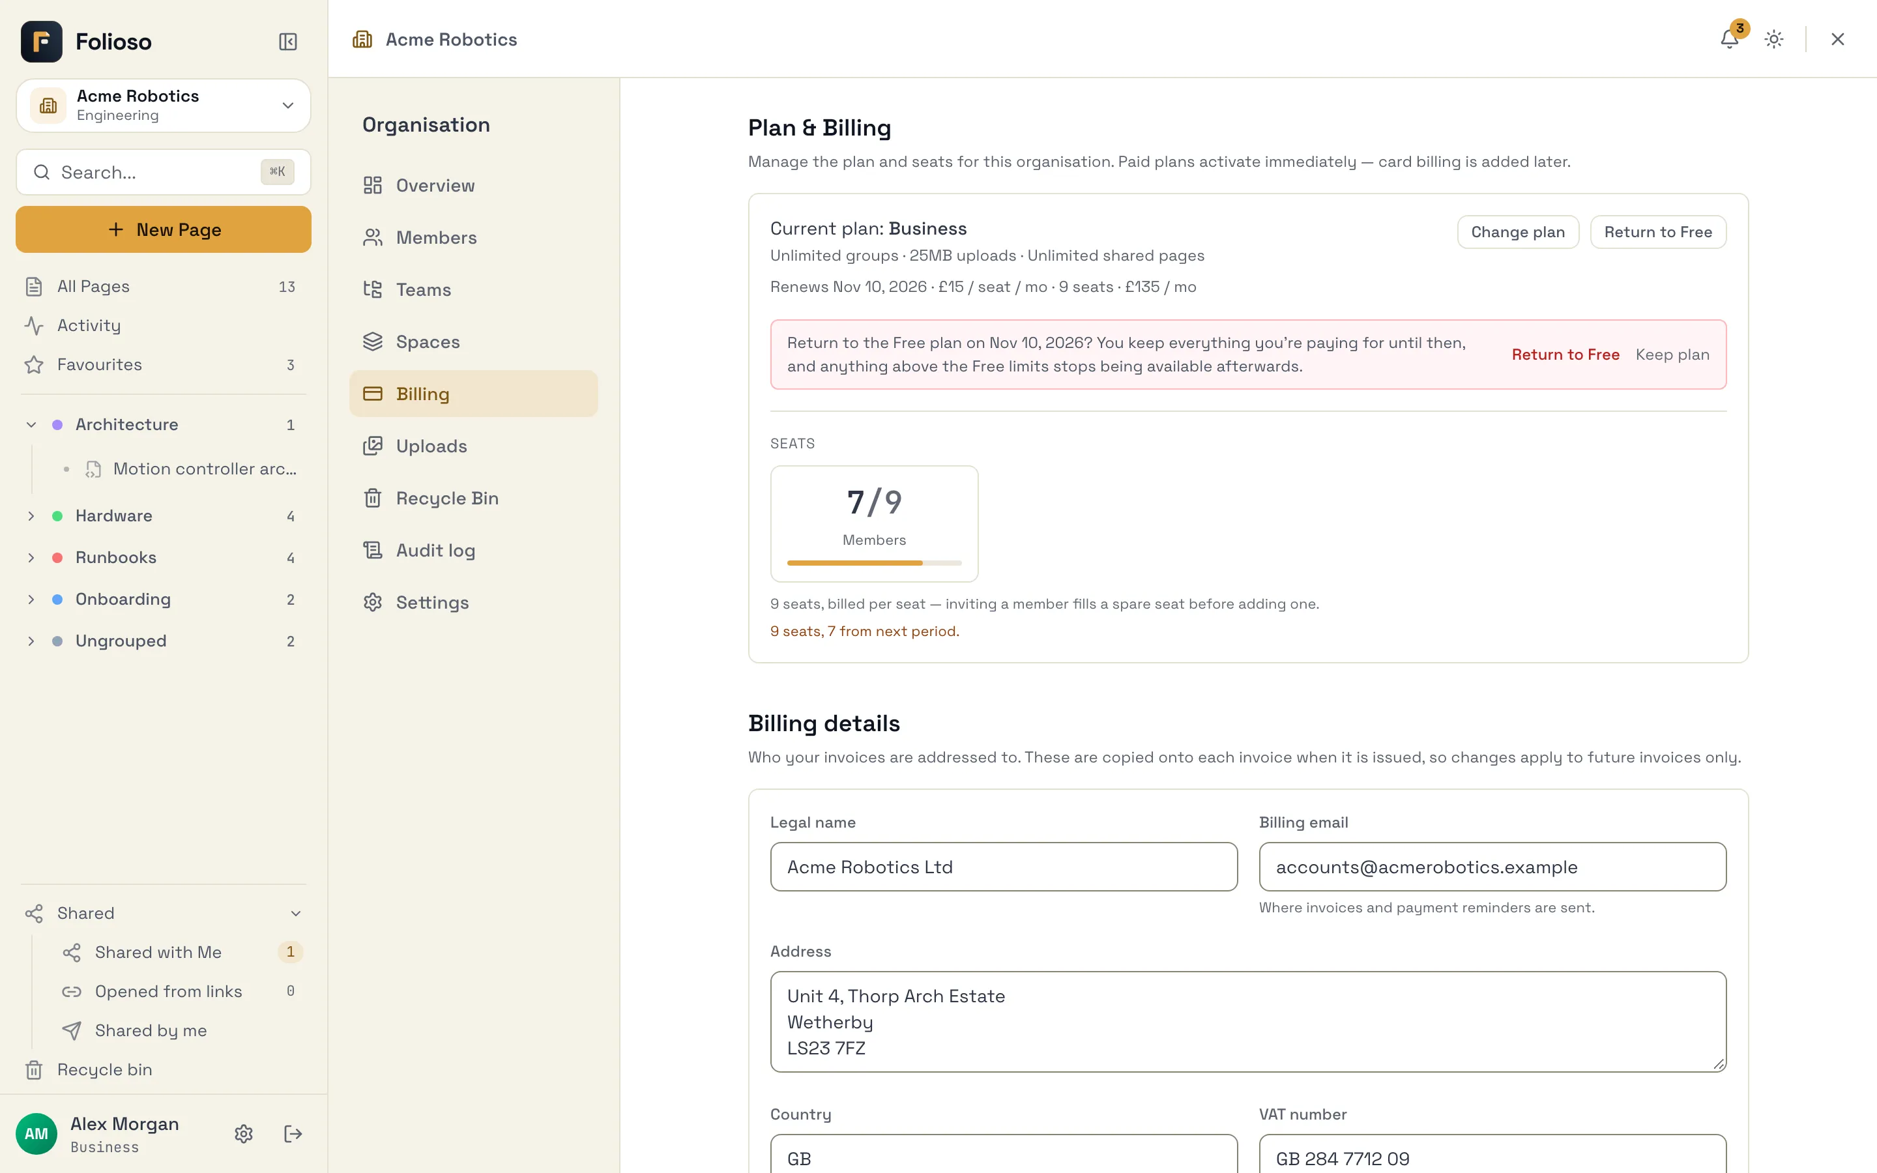Toggle the light theme sun icon

click(1774, 39)
